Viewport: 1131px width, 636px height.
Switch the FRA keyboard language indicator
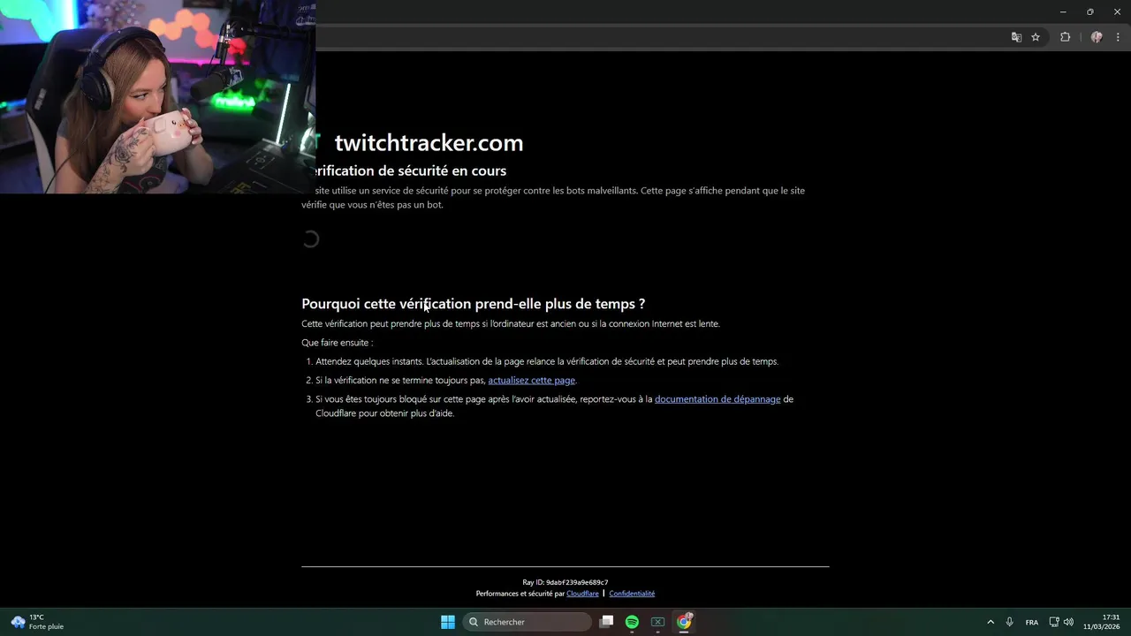(x=1031, y=623)
